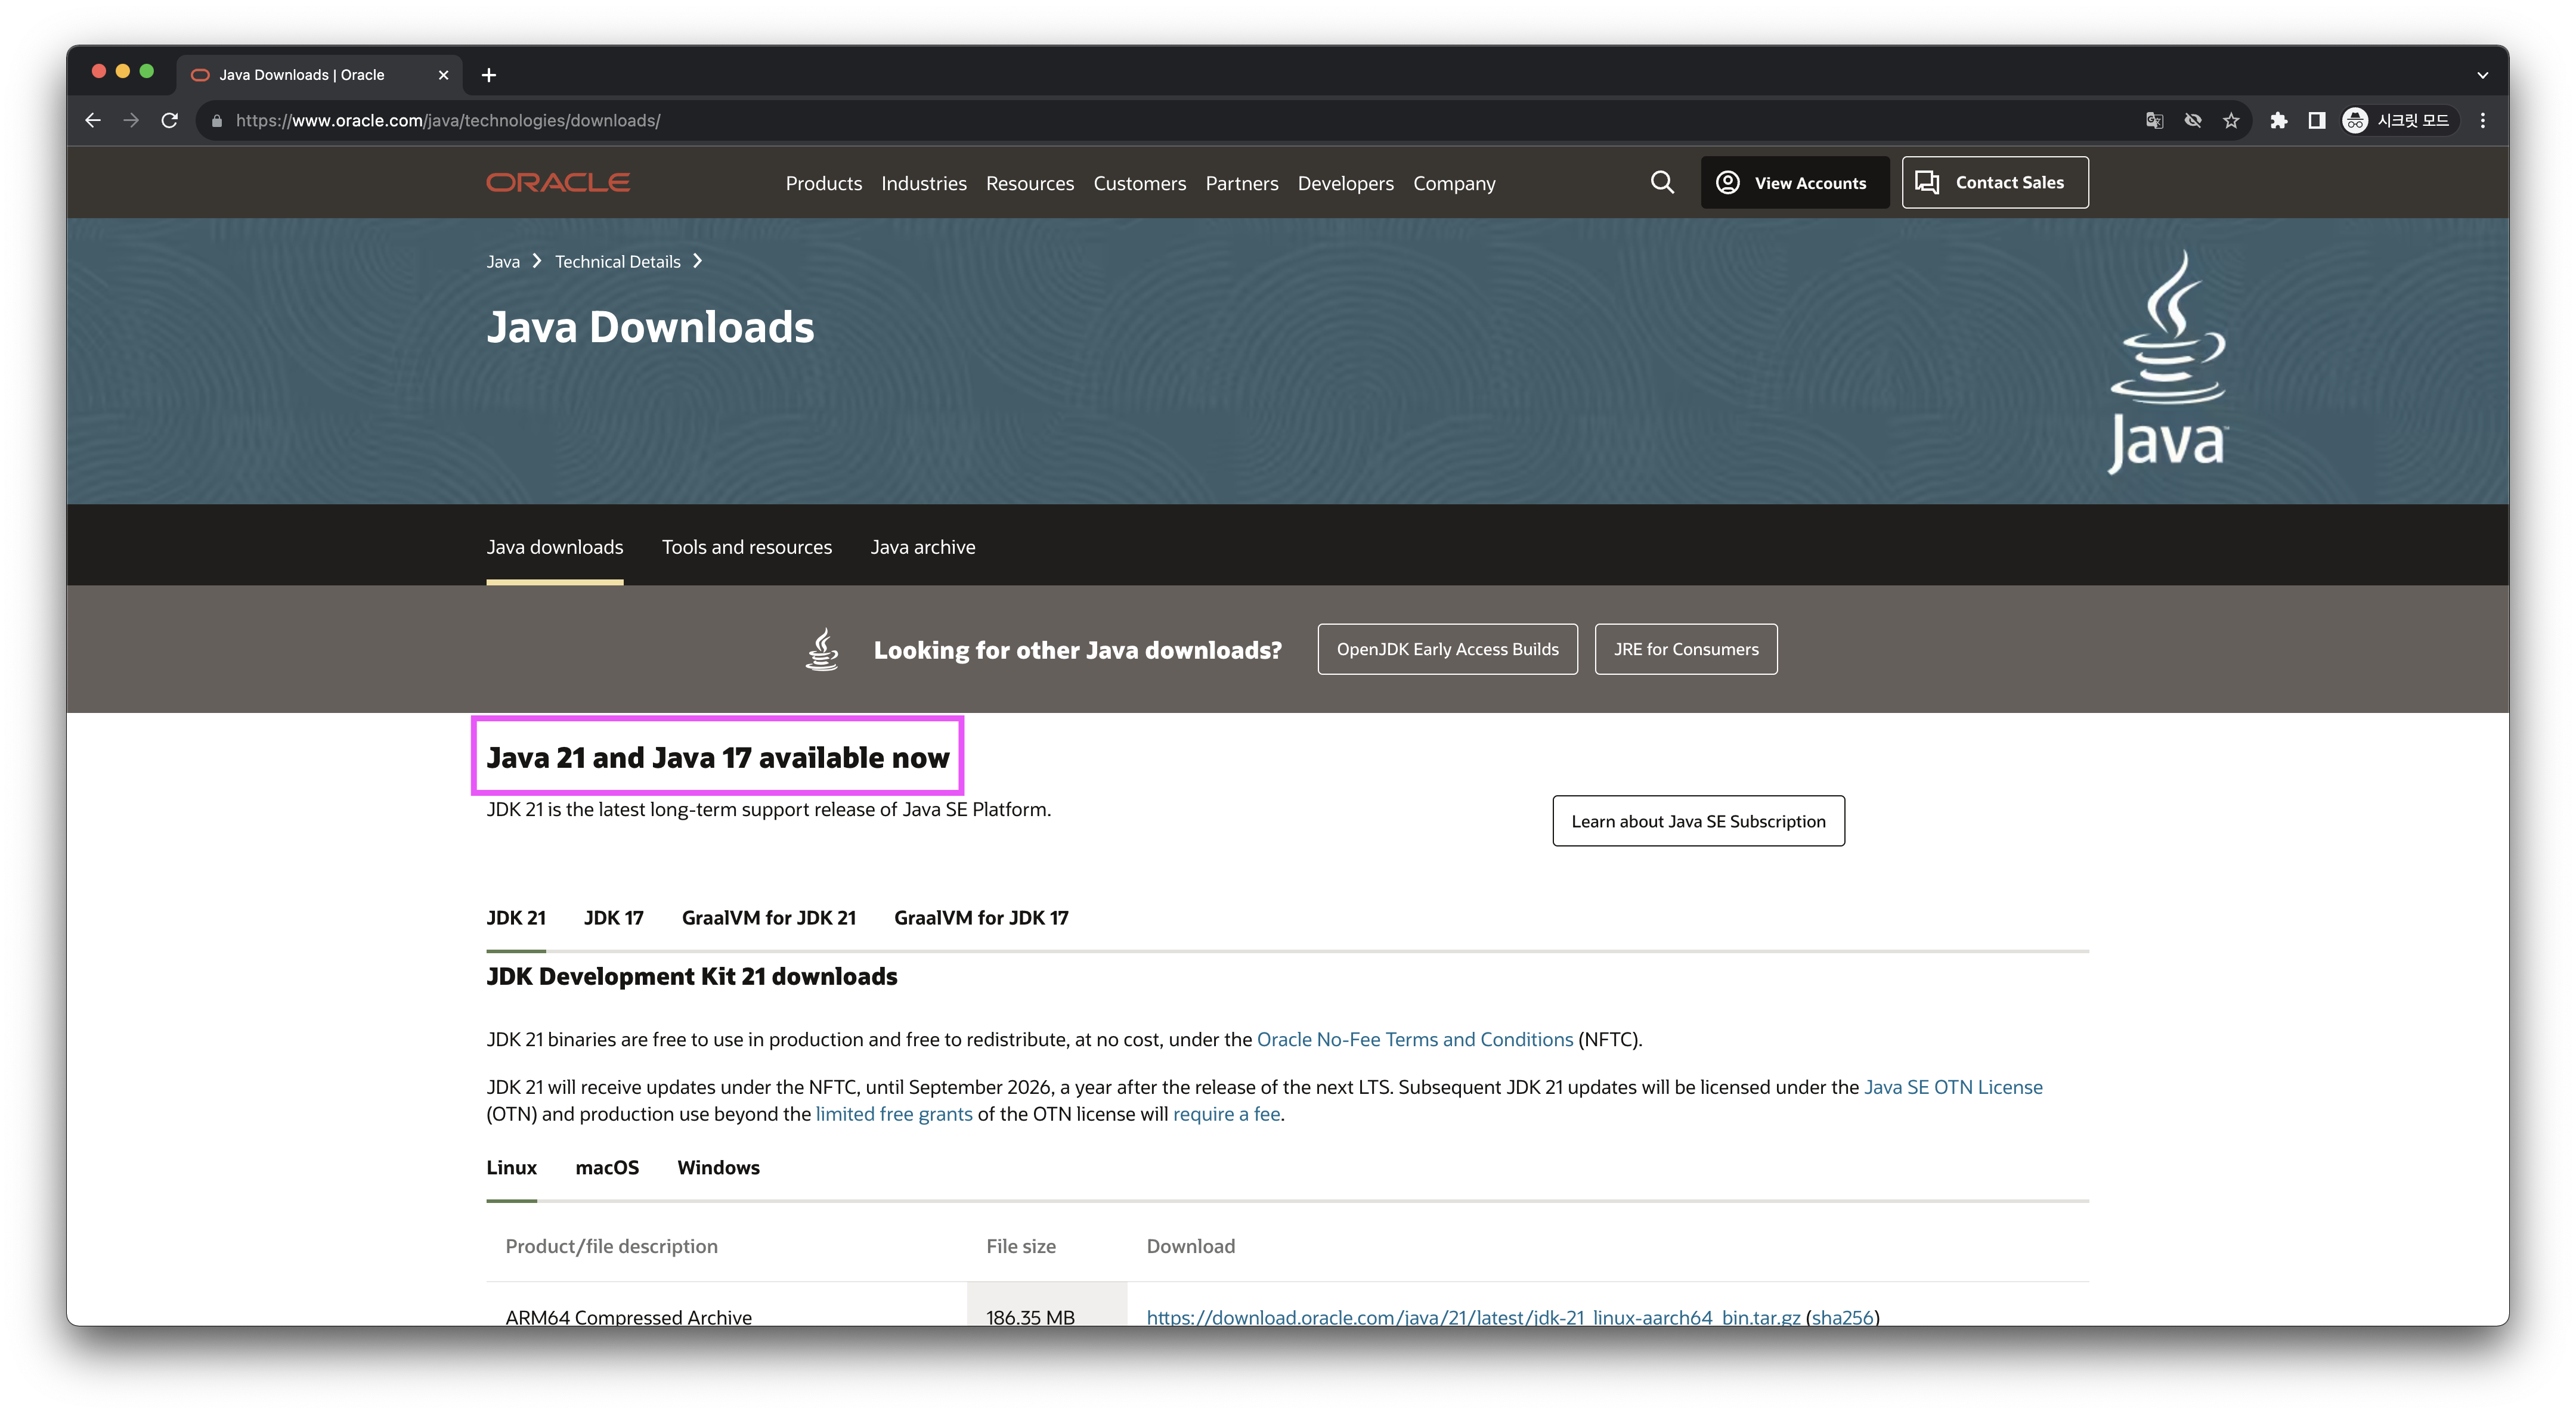This screenshot has height=1414, width=2576.
Task: Follow the Java breadcrumb link
Action: pos(503,261)
